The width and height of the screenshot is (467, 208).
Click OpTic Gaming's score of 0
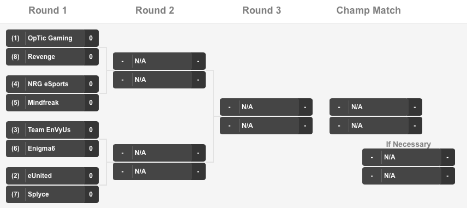[x=91, y=38]
